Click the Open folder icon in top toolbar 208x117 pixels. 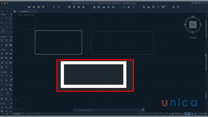tap(34, 7)
